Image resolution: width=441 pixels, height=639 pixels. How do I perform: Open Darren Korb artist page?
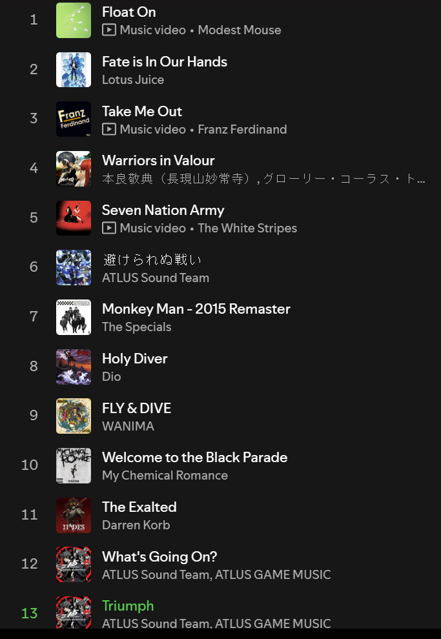(136, 525)
